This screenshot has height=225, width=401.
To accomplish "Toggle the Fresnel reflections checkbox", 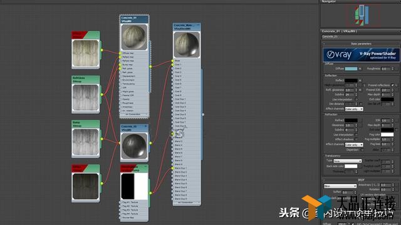I will tap(392, 85).
